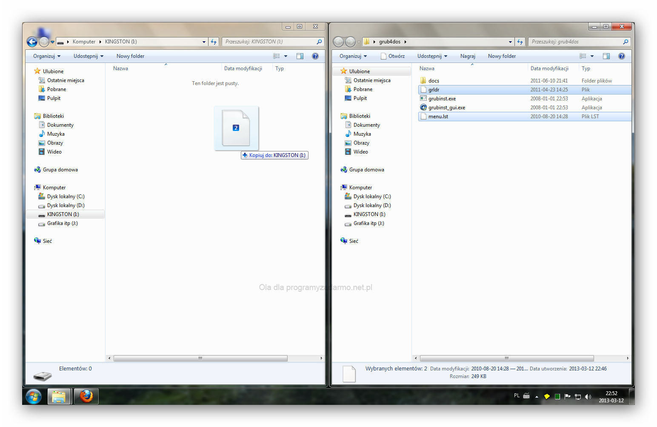This screenshot has width=657, height=427.
Task: Click the Otwórz button in grub4dos toolbar
Action: click(393, 56)
